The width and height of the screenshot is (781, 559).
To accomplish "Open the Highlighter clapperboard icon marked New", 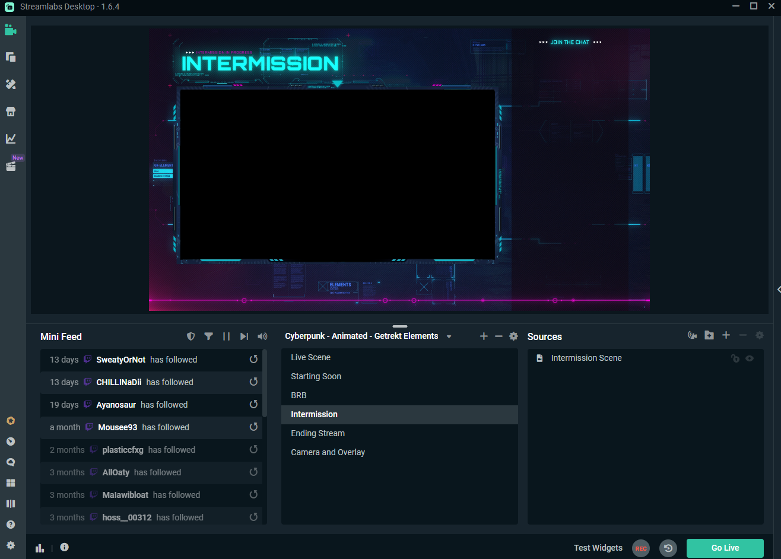I will 10,166.
